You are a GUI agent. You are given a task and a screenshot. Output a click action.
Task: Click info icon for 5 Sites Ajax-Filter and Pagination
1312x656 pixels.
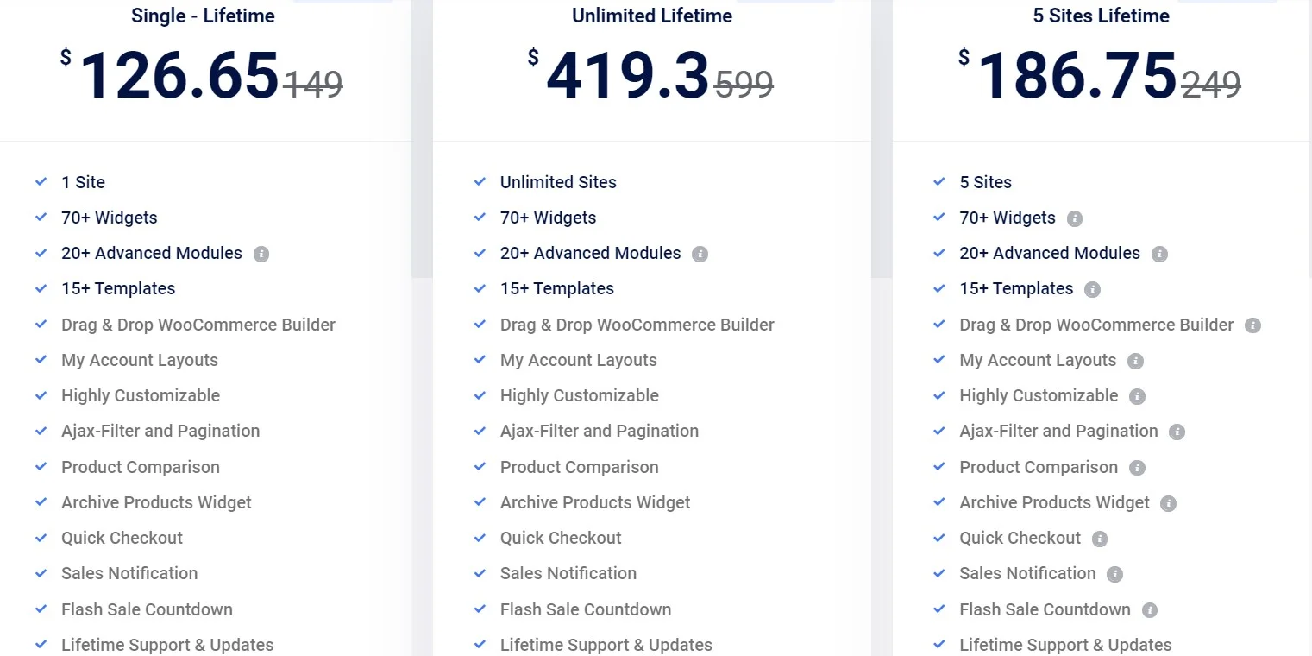click(x=1177, y=432)
